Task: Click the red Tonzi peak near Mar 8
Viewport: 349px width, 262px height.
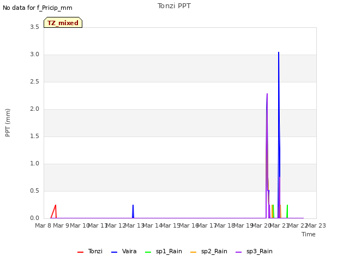Action: (56, 205)
